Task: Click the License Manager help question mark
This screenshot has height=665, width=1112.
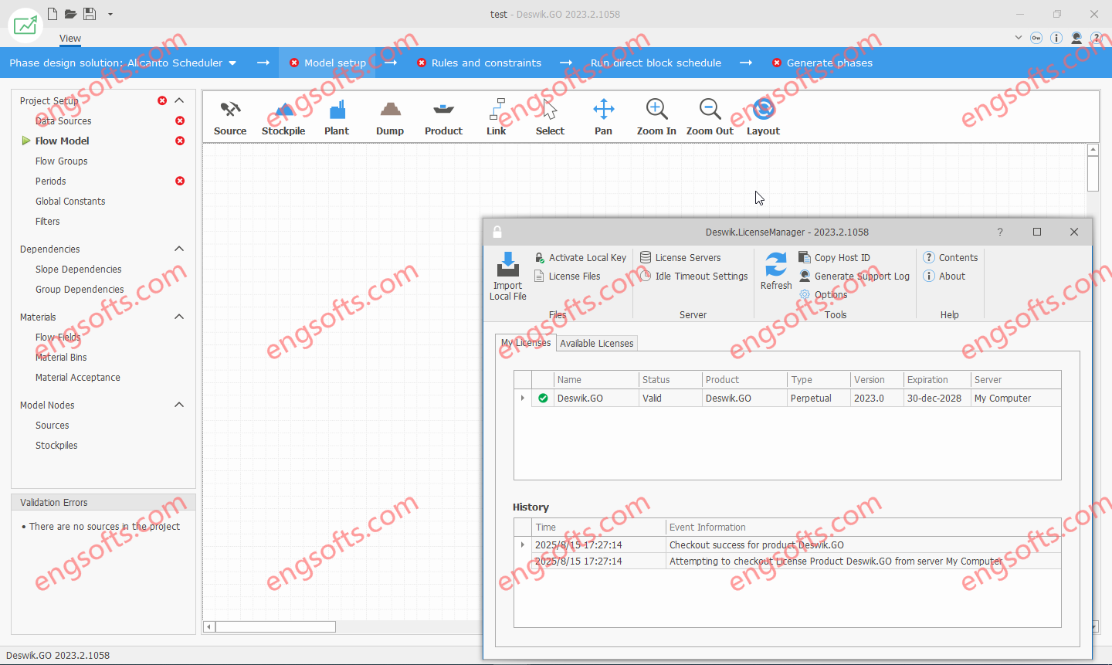Action: click(x=1000, y=232)
